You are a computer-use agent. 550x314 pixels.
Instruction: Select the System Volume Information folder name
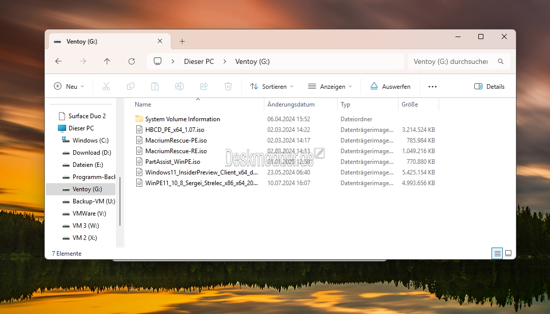183,119
